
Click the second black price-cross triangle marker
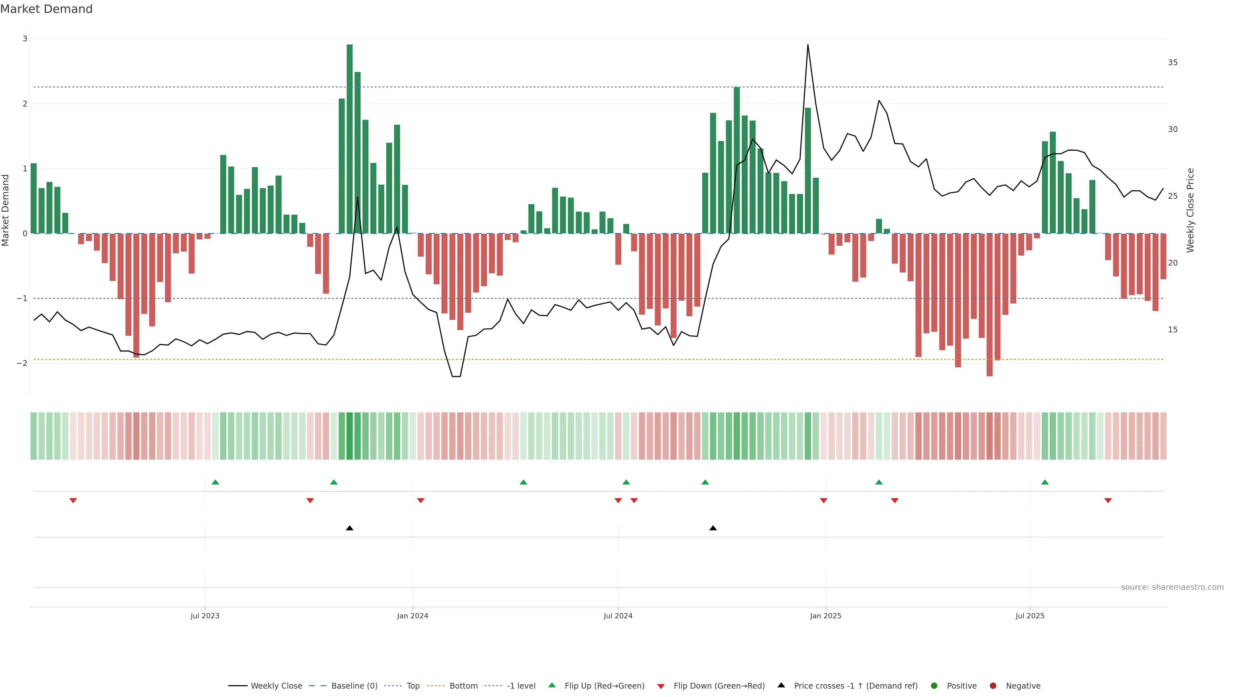[713, 528]
